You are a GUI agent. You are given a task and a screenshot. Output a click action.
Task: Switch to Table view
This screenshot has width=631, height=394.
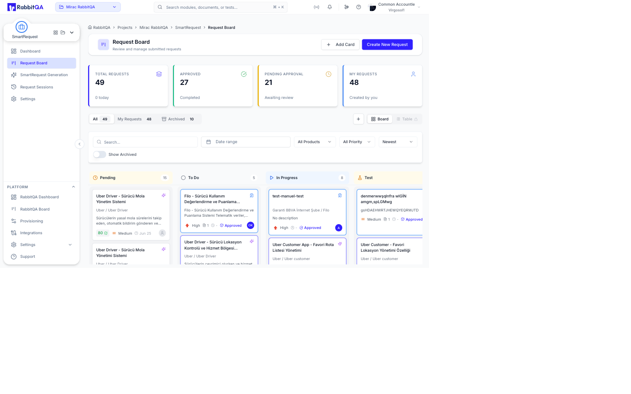pos(407,119)
